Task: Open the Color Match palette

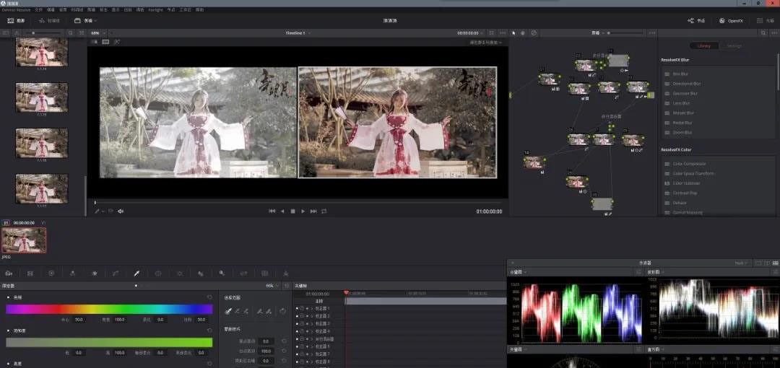Action: tap(30, 273)
